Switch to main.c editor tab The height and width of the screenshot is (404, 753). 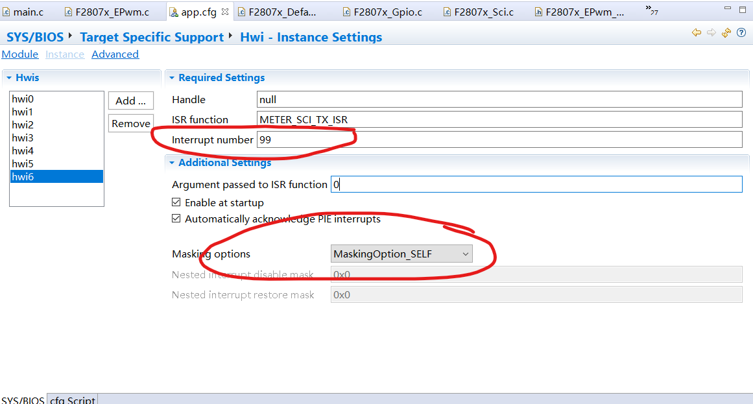tap(23, 12)
